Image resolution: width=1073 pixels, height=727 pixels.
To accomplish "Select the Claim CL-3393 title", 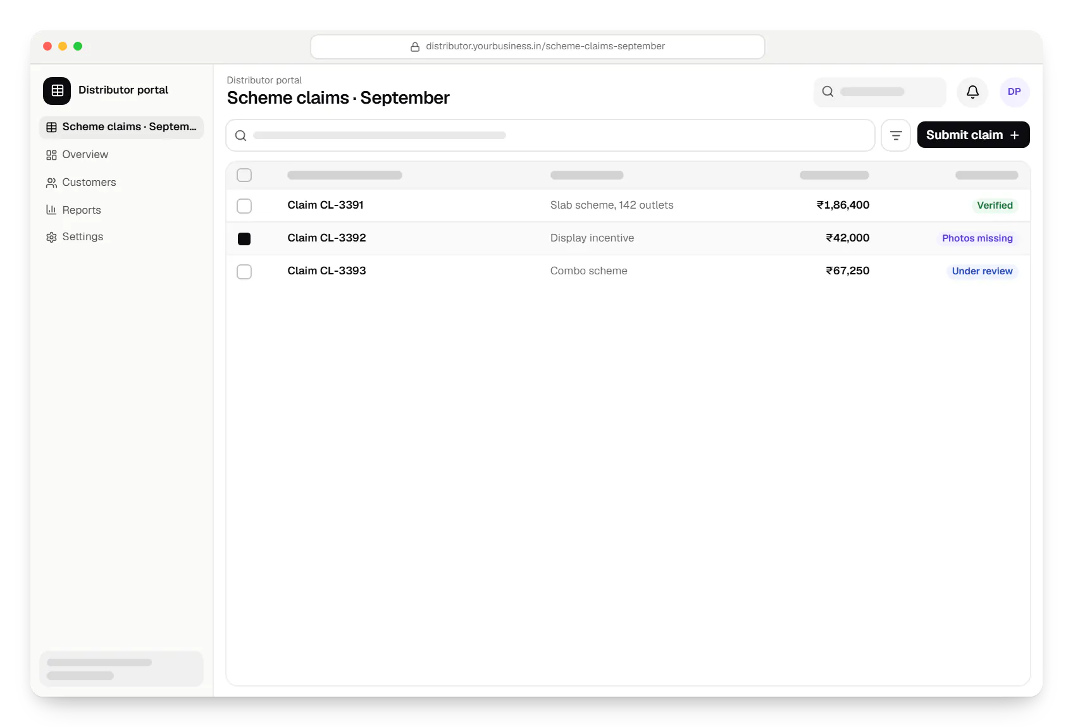I will 326,271.
